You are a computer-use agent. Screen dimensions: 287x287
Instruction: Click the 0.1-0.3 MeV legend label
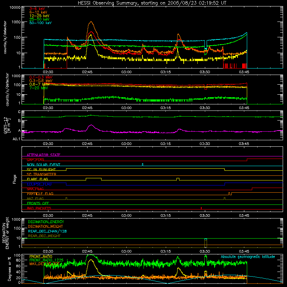[x=41, y=77]
